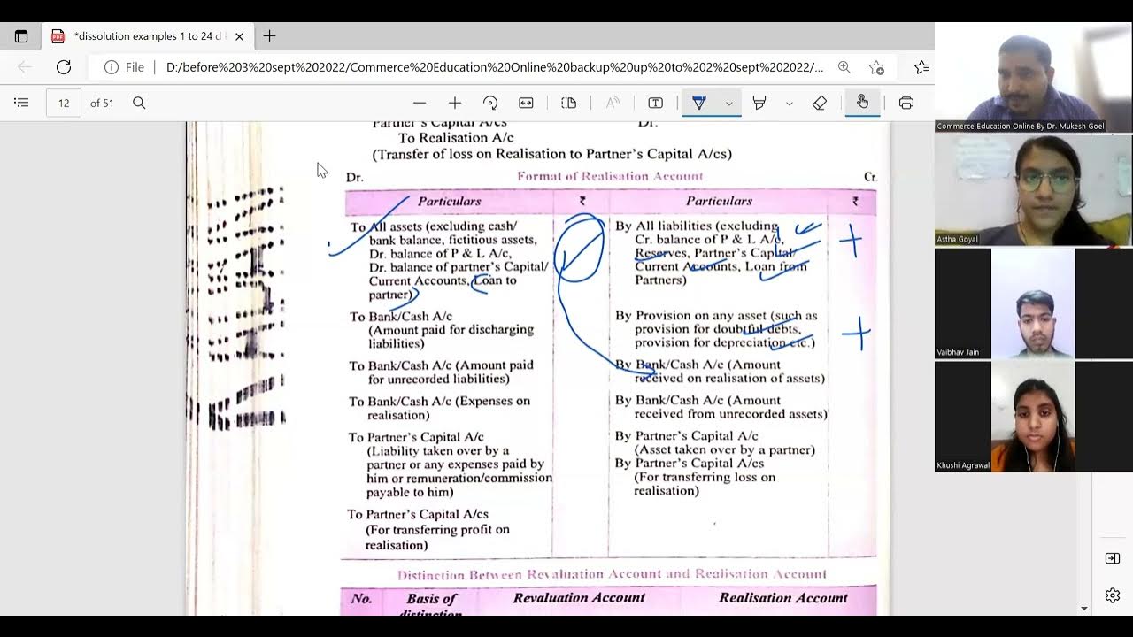1133x637 pixels.
Task: Click 'By Bank/Cash A/c (Amount received from unrecorded assets)'
Action: (x=721, y=407)
